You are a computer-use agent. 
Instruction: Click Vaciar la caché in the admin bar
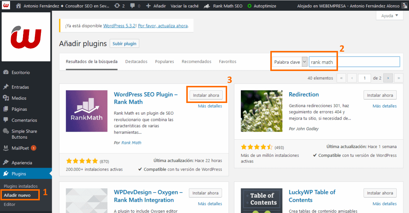coord(184,6)
